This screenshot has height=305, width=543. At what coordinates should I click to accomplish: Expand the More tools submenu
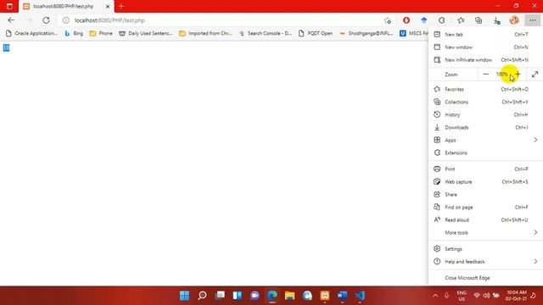(x=485, y=233)
